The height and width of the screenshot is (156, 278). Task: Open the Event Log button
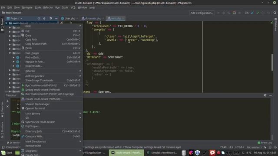point(265,143)
